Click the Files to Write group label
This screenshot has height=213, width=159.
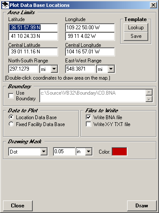coord(102,111)
